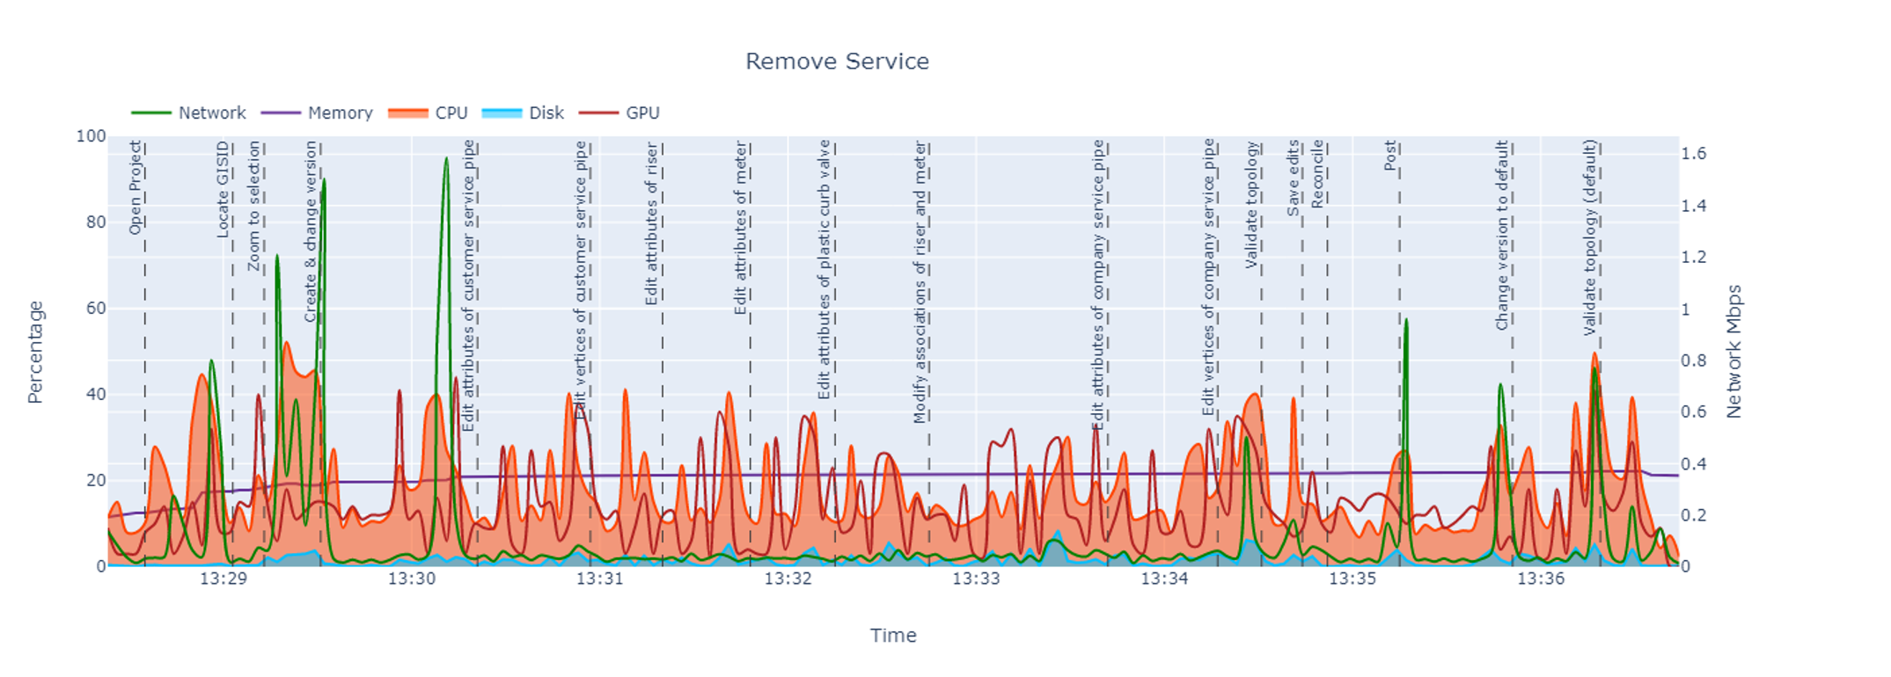Click the 0.4 tick on Mbps axis

[x=1694, y=463]
